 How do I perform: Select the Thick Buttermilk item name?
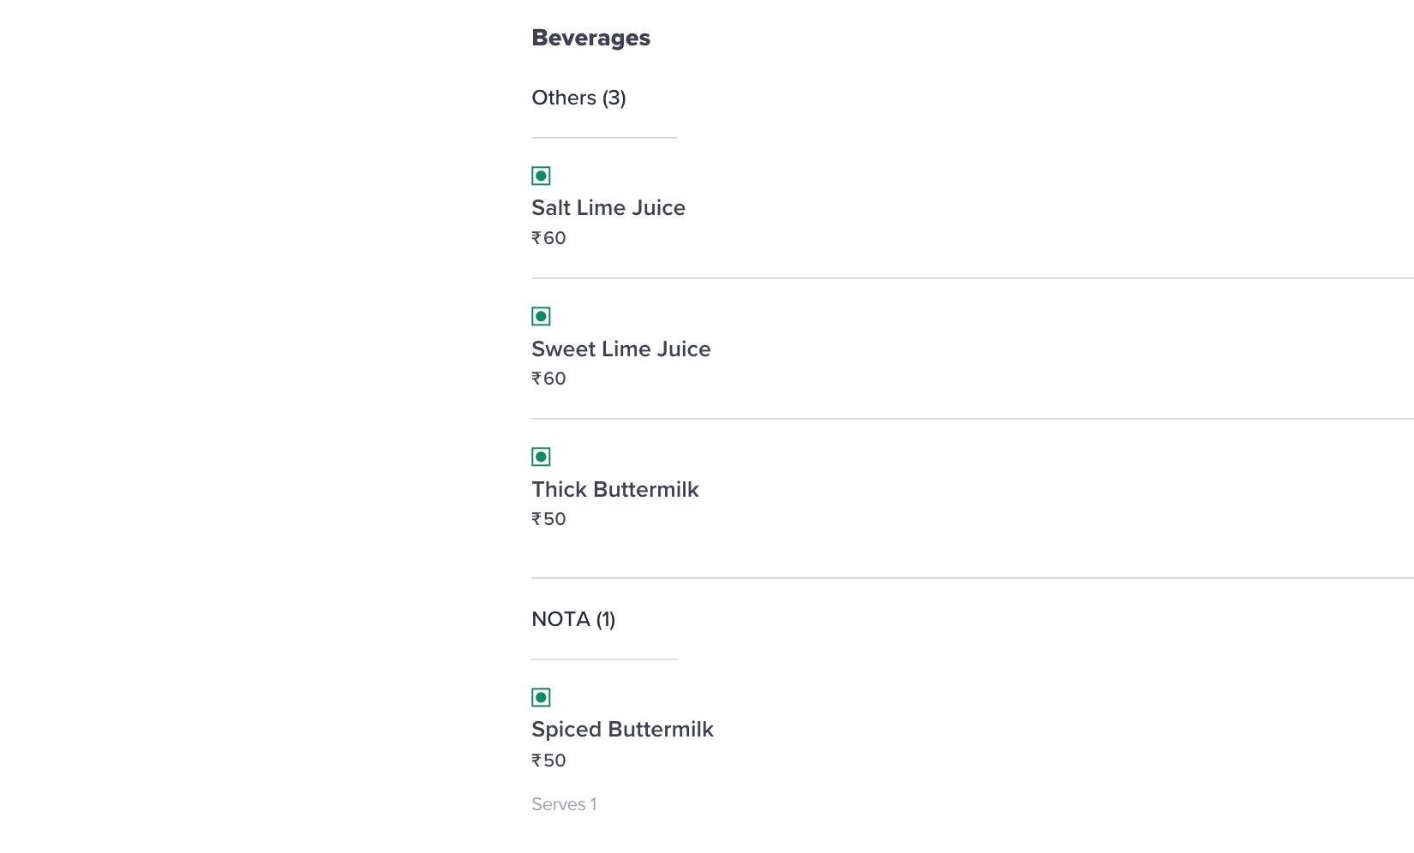(x=615, y=489)
